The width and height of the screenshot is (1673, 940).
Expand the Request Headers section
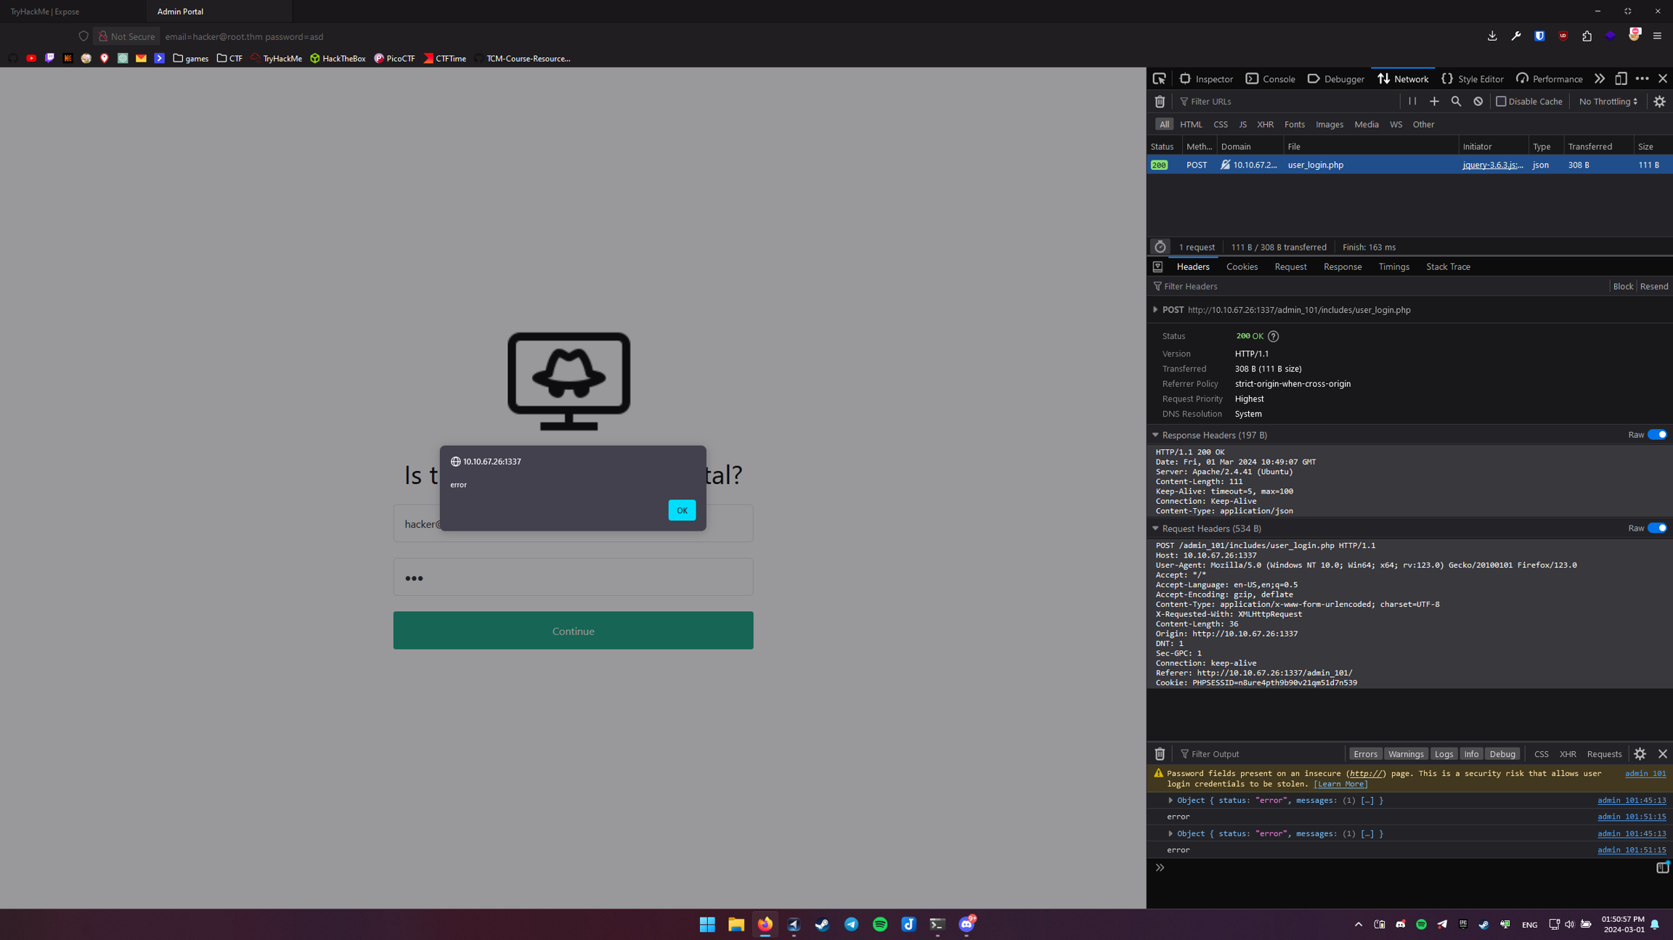1157,528
